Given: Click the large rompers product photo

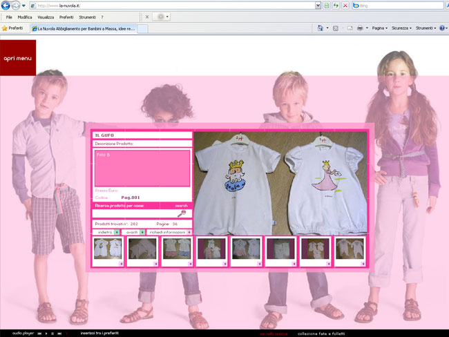Looking at the screenshot, I should click(280, 183).
